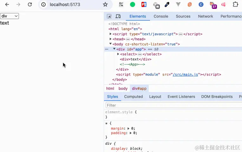Image resolution: width=242 pixels, height=152 pixels.
Task: Go back in the browser
Action: coord(7,4)
